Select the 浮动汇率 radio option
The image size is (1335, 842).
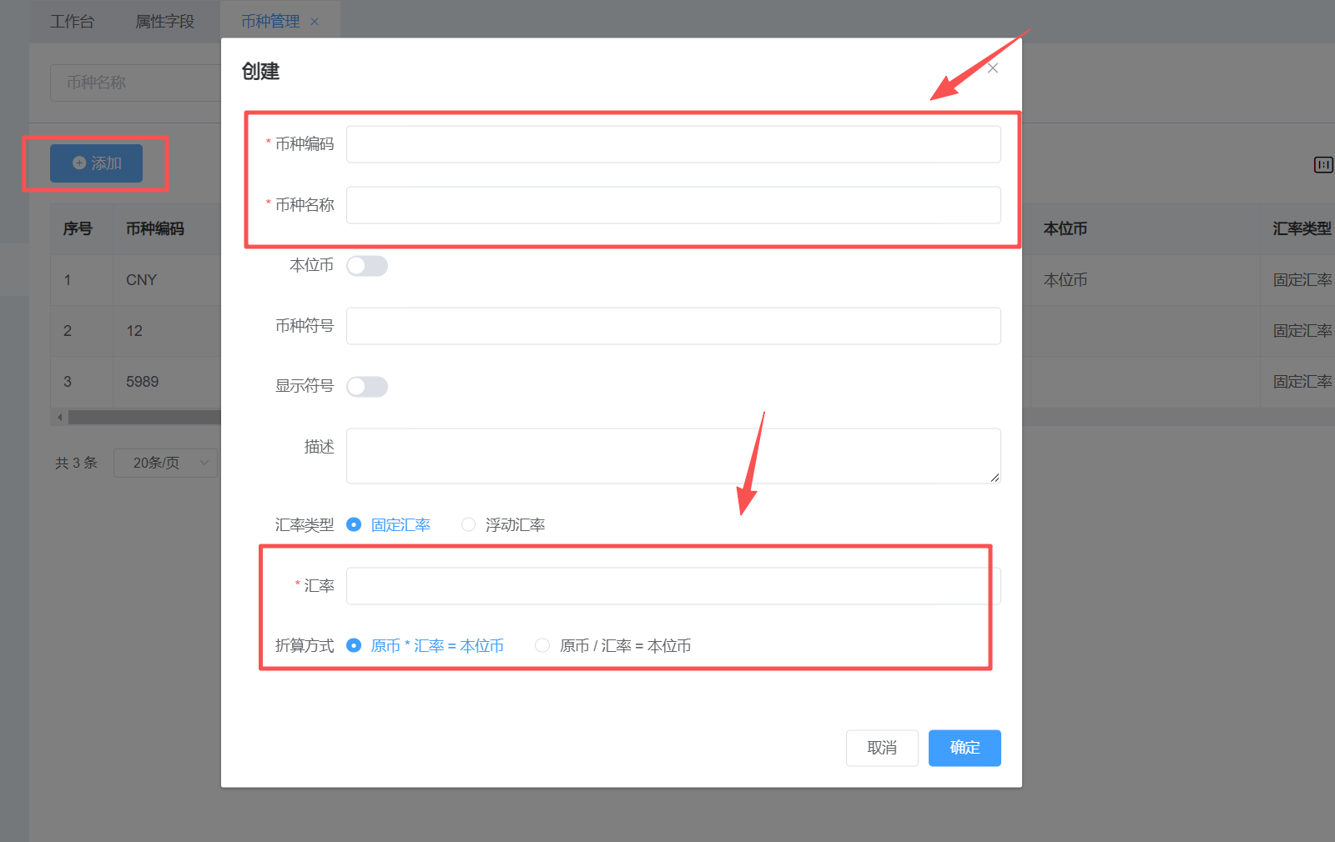pyautogui.click(x=469, y=524)
